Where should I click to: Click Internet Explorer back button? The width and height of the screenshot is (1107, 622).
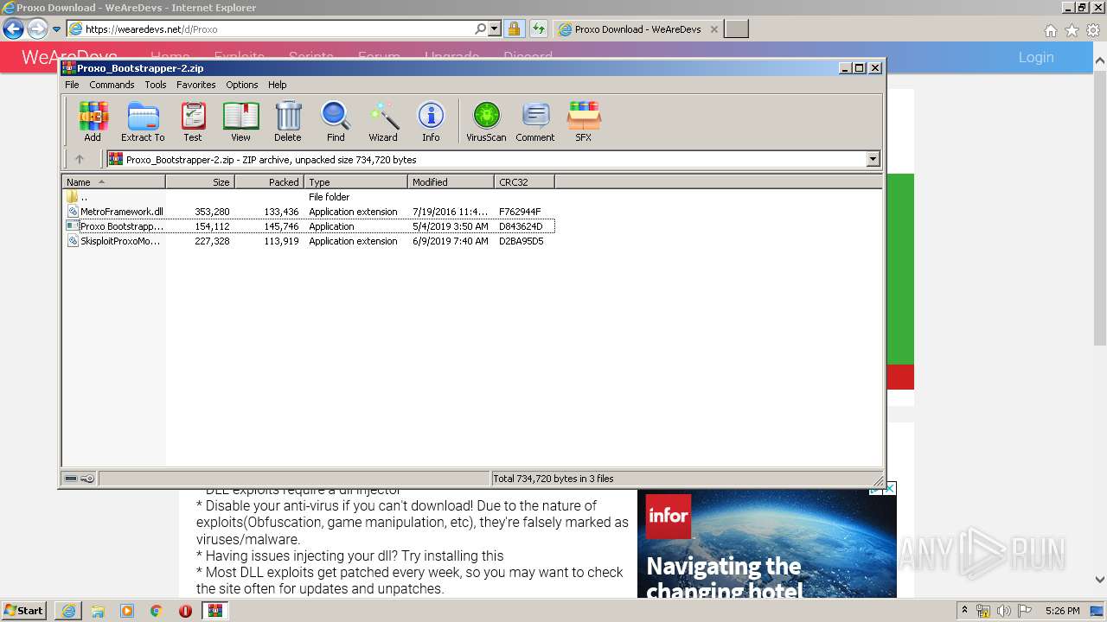pos(13,29)
